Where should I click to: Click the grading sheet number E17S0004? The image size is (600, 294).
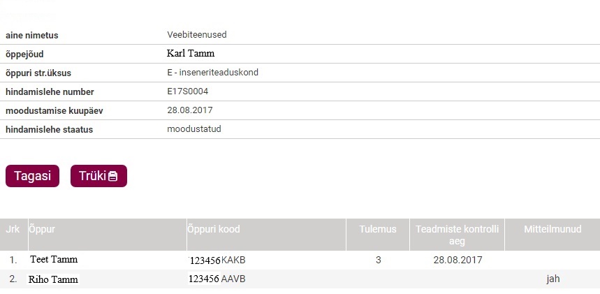(x=187, y=91)
